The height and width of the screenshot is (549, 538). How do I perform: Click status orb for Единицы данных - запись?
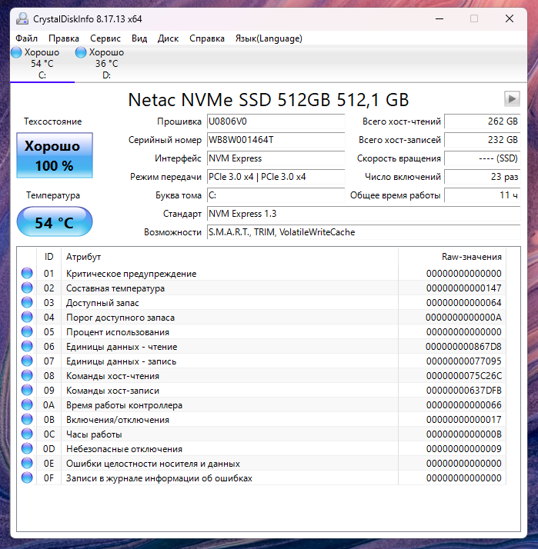pyautogui.click(x=27, y=361)
